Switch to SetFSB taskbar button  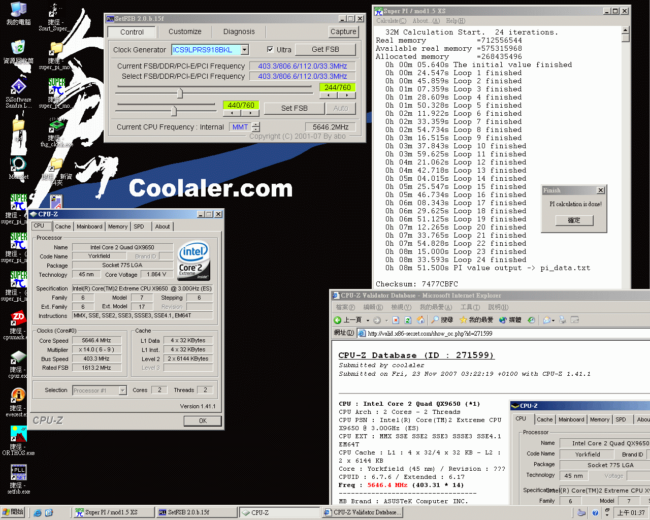pos(197,512)
